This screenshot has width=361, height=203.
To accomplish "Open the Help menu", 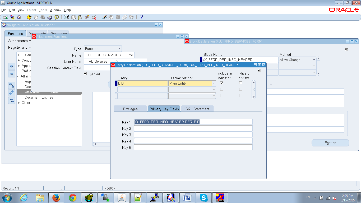I will pyautogui.click(x=67, y=10).
